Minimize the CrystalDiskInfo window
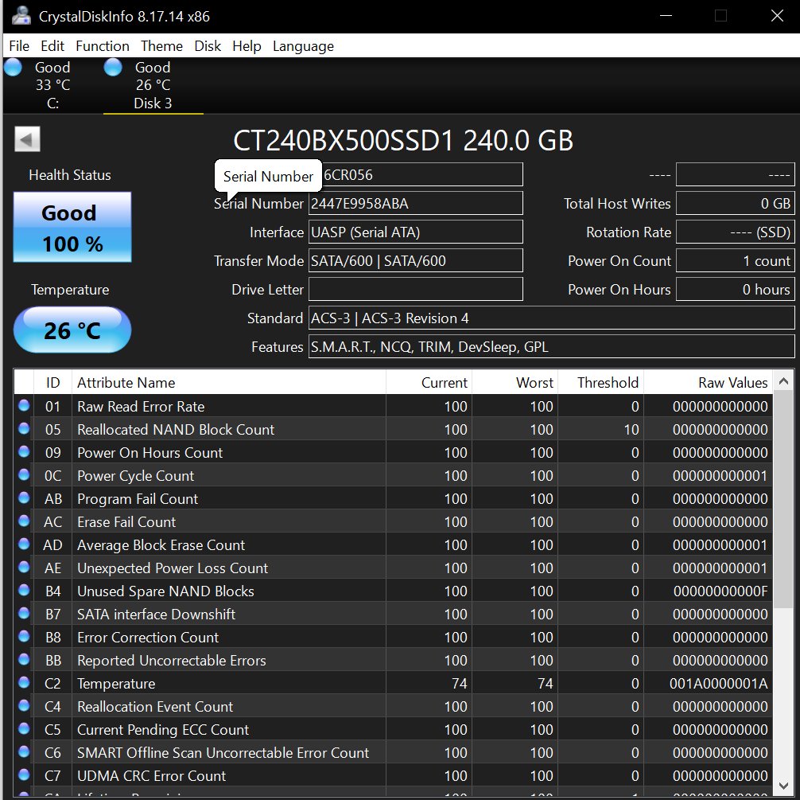Image resolution: width=800 pixels, height=800 pixels. click(x=666, y=16)
